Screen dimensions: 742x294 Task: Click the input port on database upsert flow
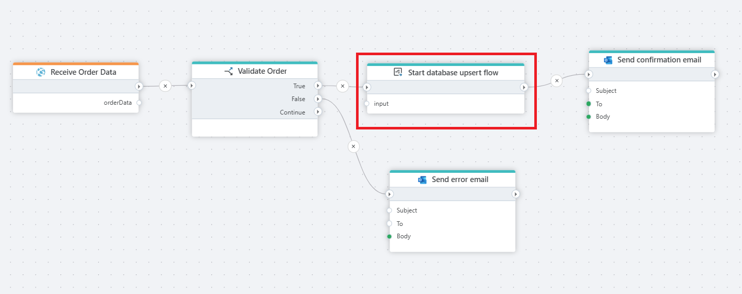(x=367, y=104)
